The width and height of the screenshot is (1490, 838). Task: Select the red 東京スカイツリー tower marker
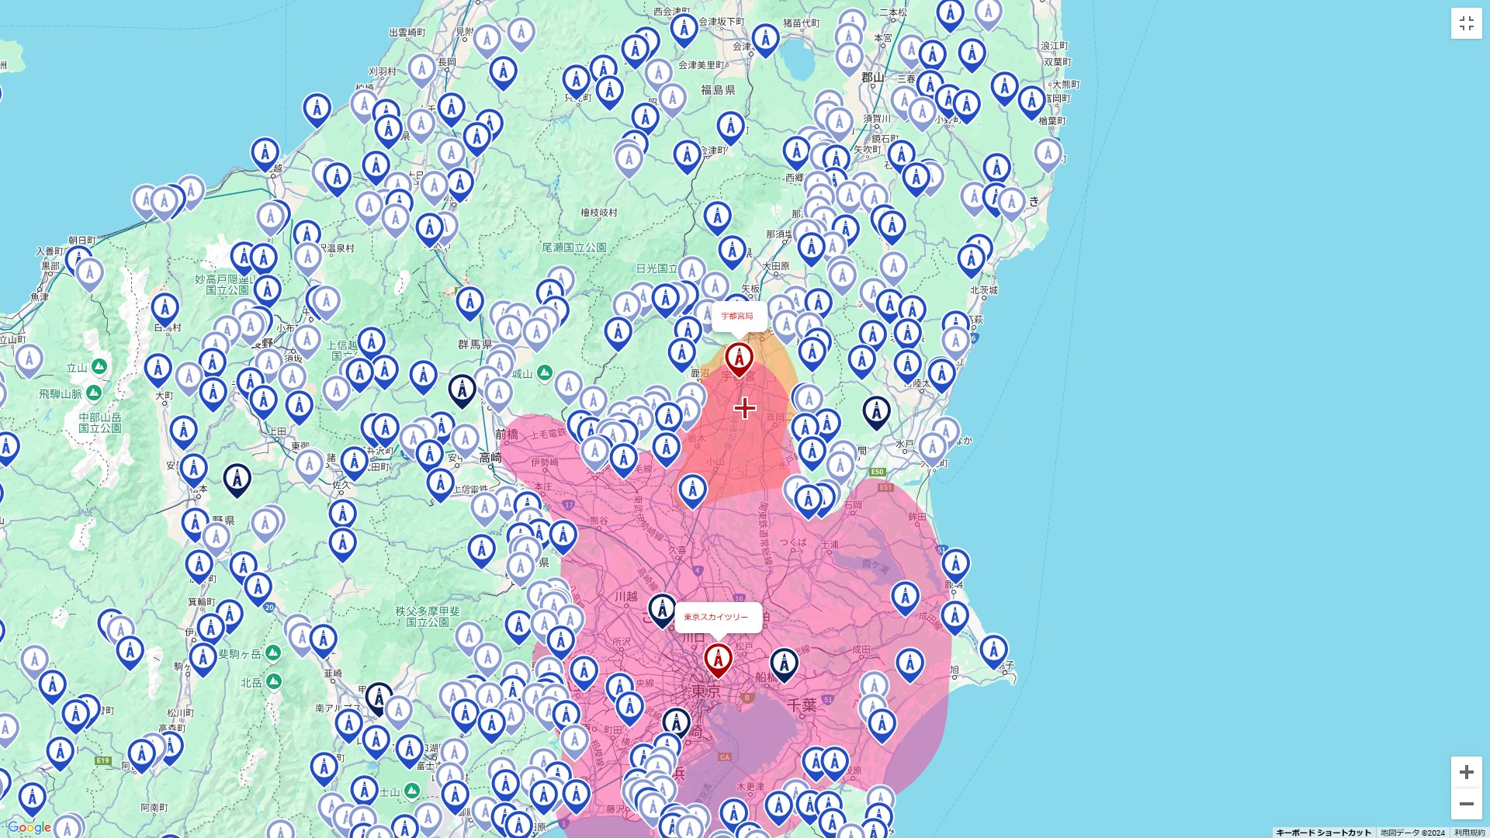coord(718,658)
